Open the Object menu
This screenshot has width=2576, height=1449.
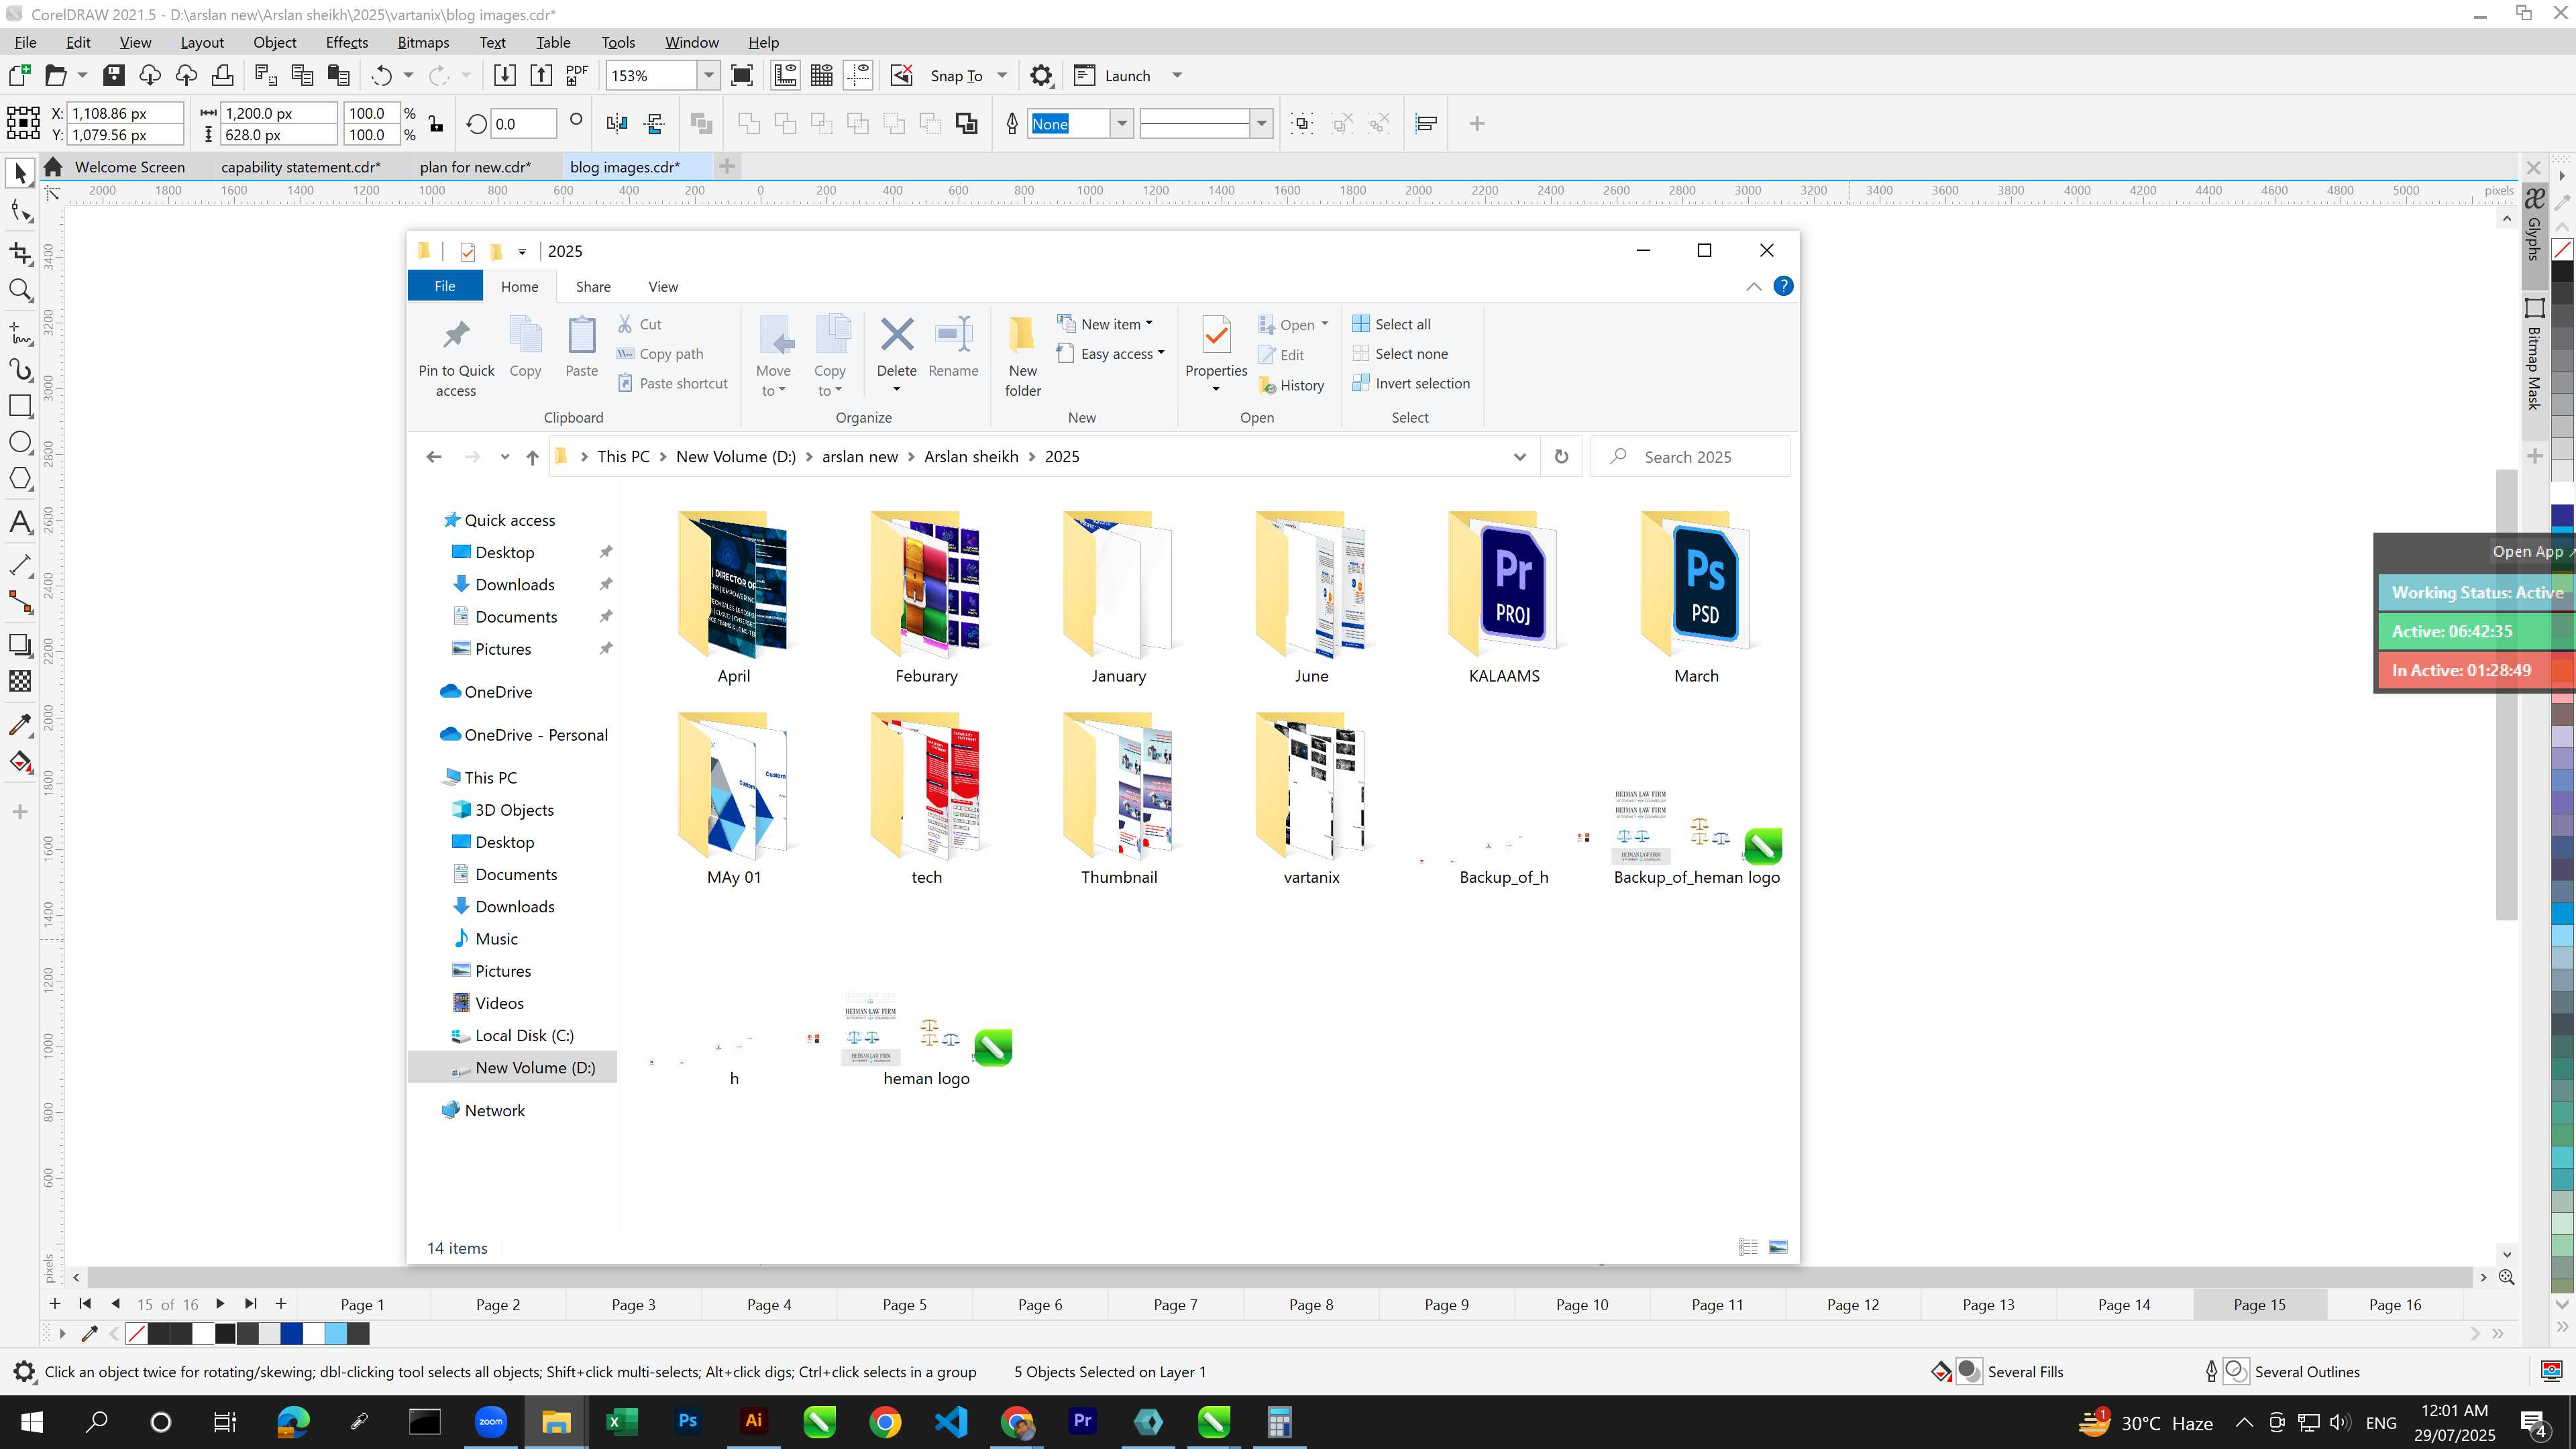(x=274, y=42)
